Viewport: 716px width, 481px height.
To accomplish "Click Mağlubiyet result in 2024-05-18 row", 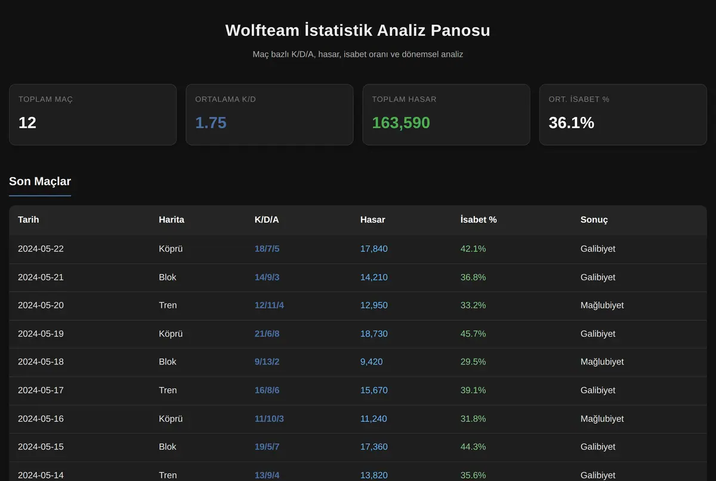I will 602,362.
